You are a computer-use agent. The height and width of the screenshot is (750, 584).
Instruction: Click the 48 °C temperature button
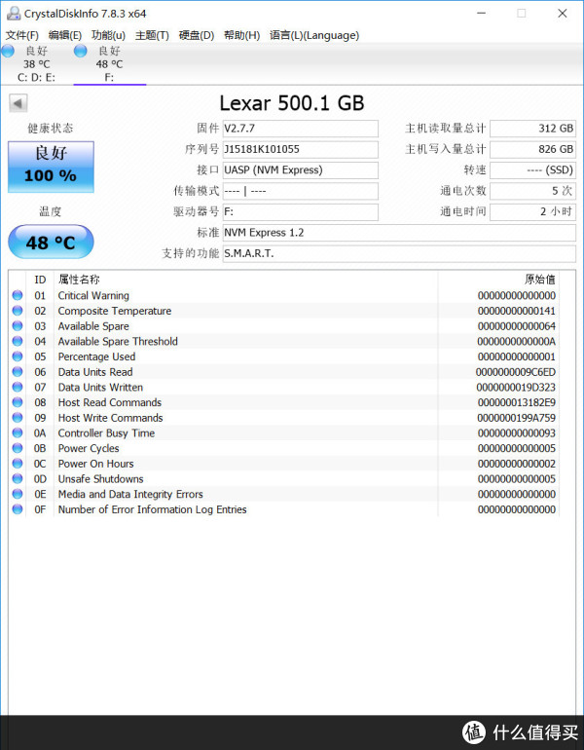click(51, 242)
